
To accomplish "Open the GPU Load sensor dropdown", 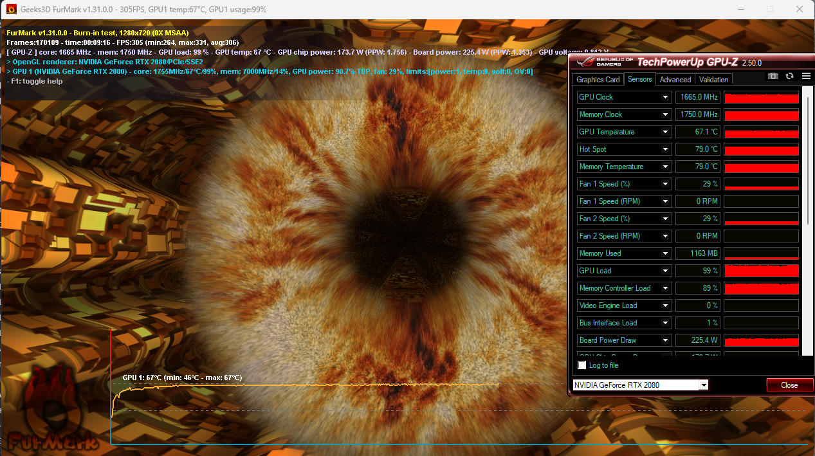I will 666,271.
